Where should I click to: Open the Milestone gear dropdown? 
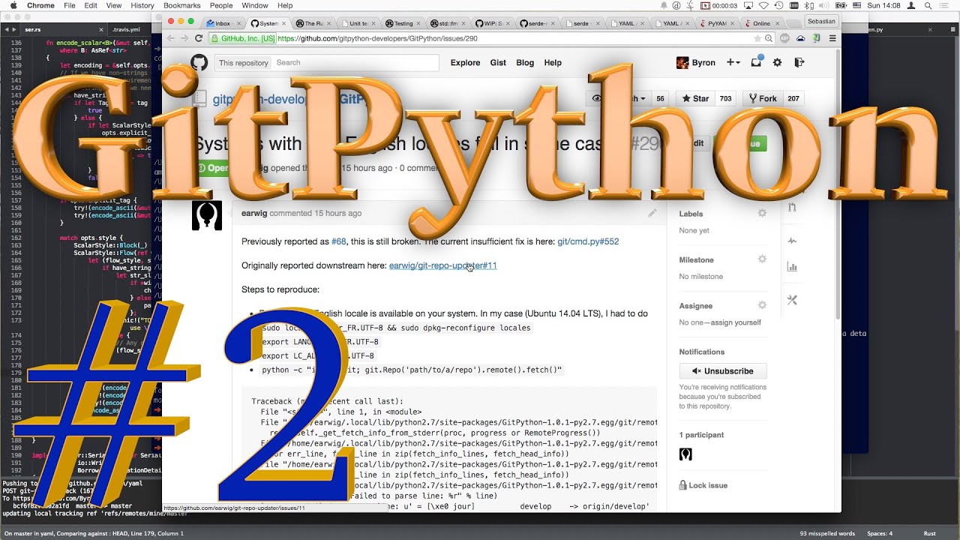(x=762, y=259)
